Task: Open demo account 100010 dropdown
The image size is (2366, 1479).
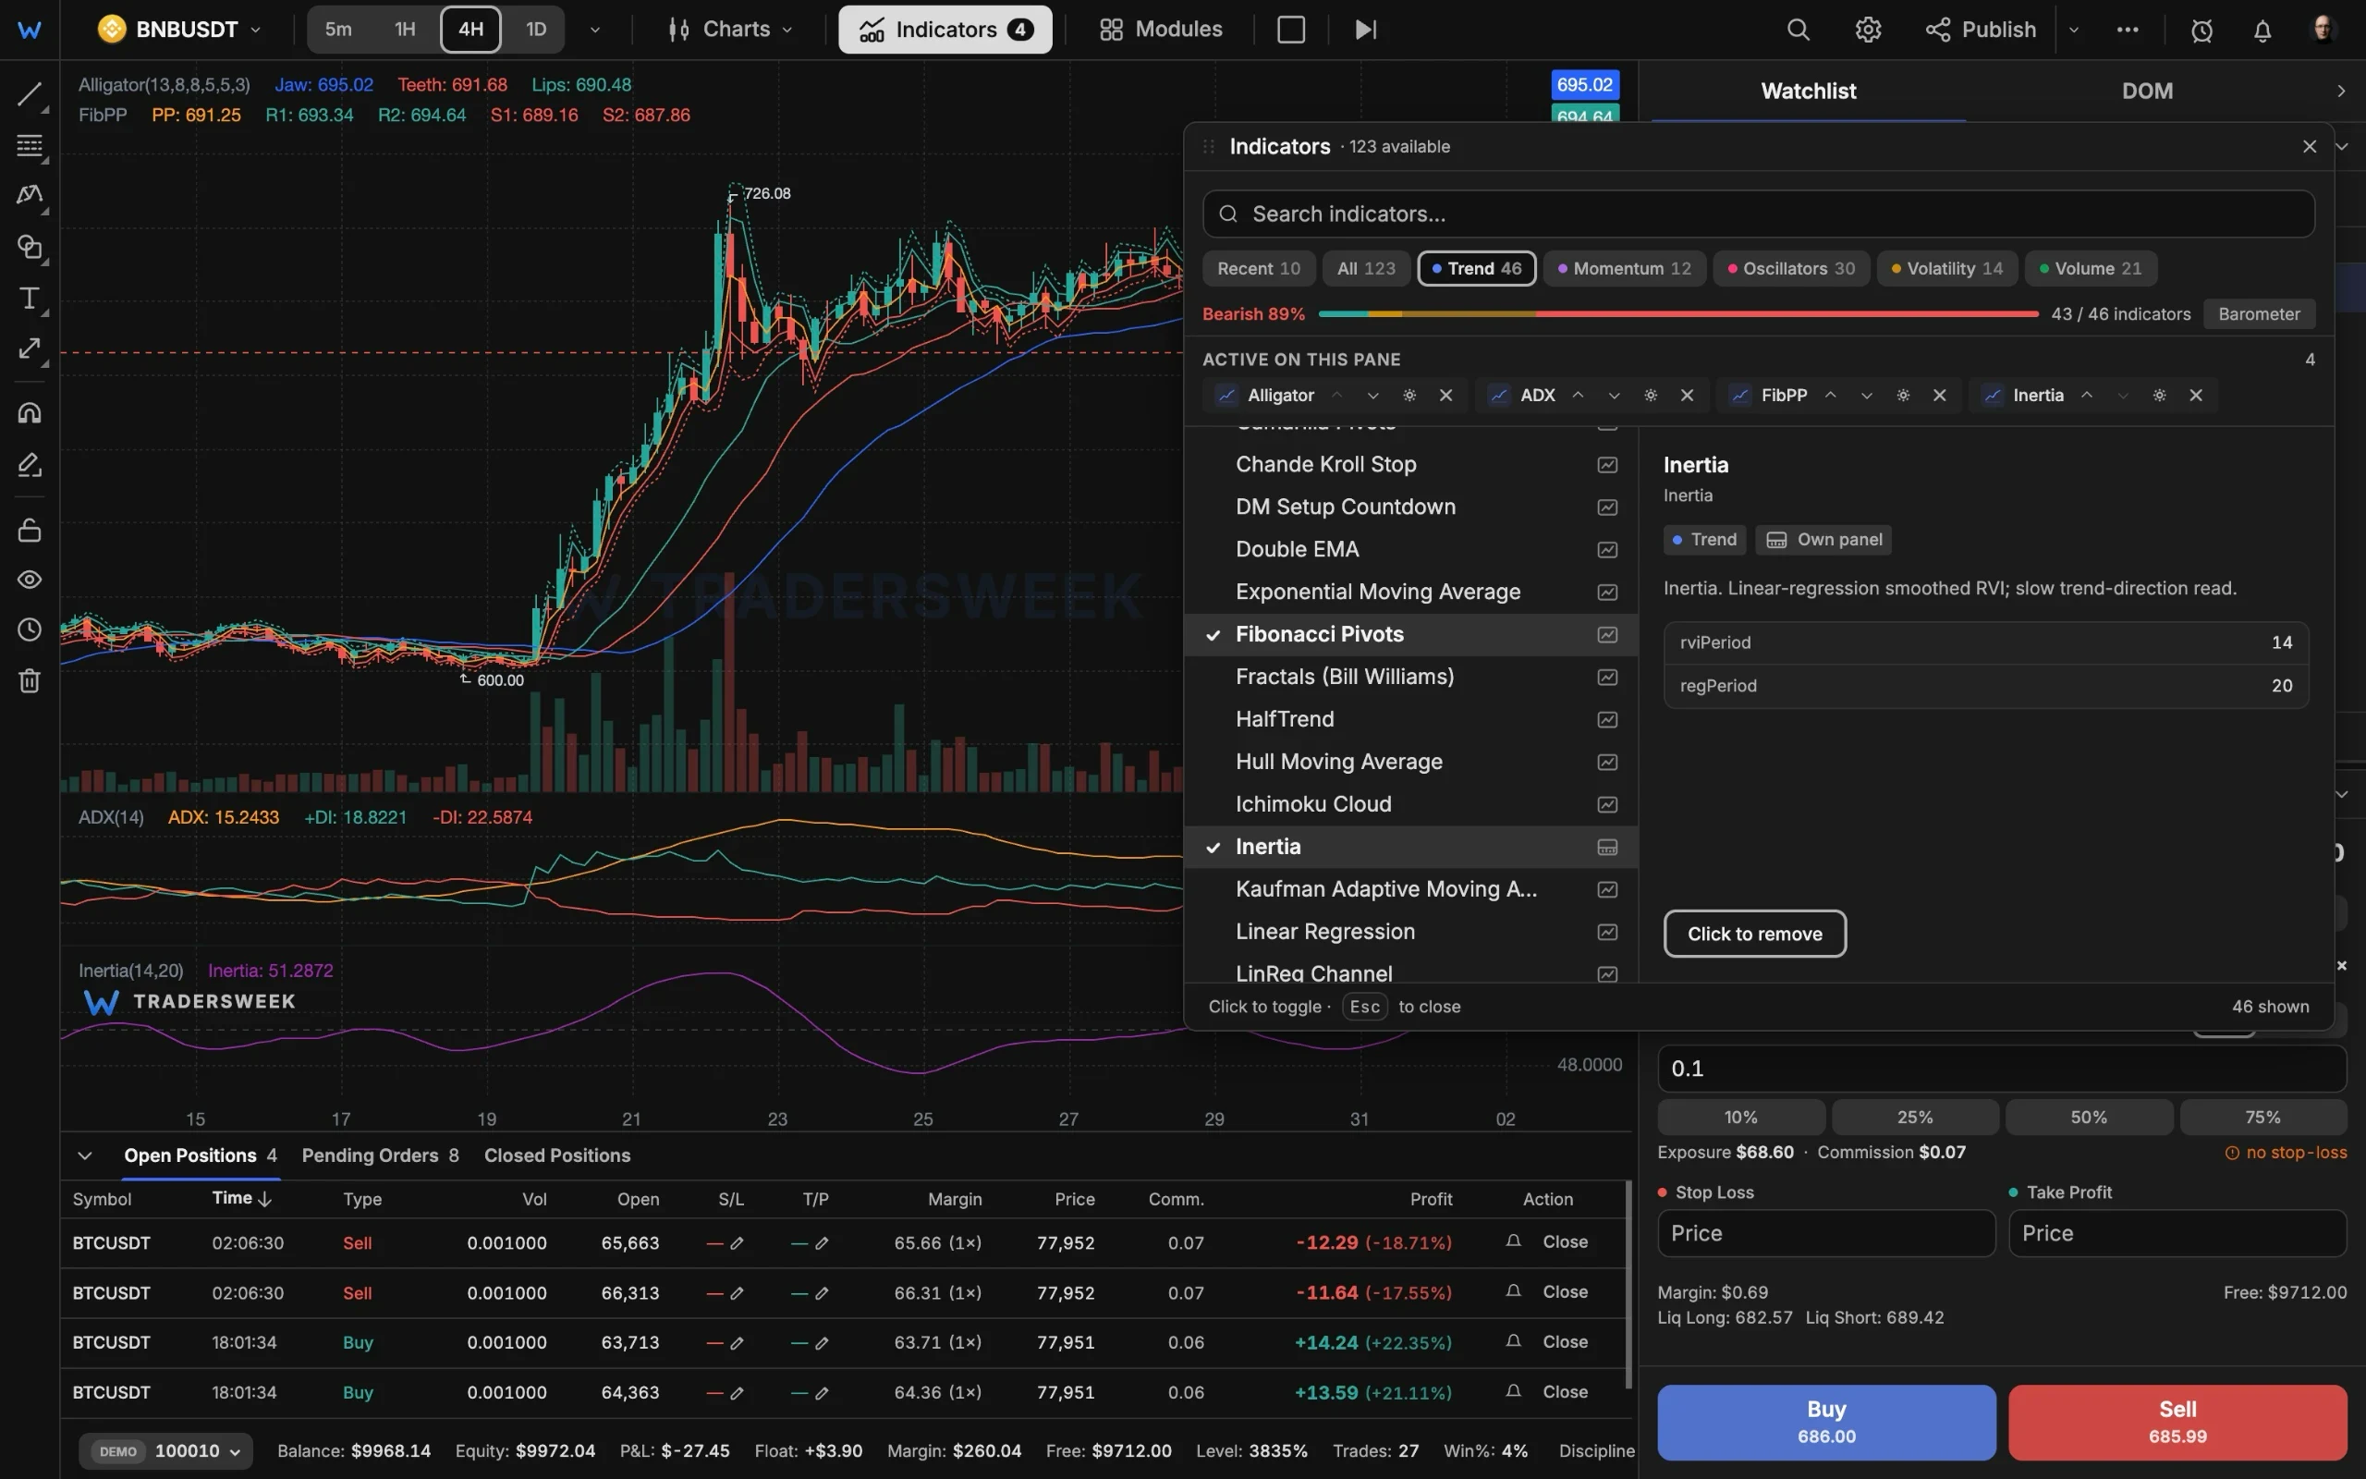Action: coord(166,1450)
